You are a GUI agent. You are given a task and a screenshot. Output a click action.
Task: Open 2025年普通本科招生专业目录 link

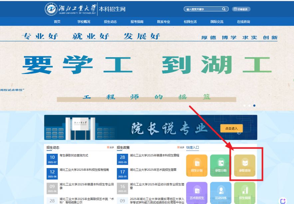(87, 186)
